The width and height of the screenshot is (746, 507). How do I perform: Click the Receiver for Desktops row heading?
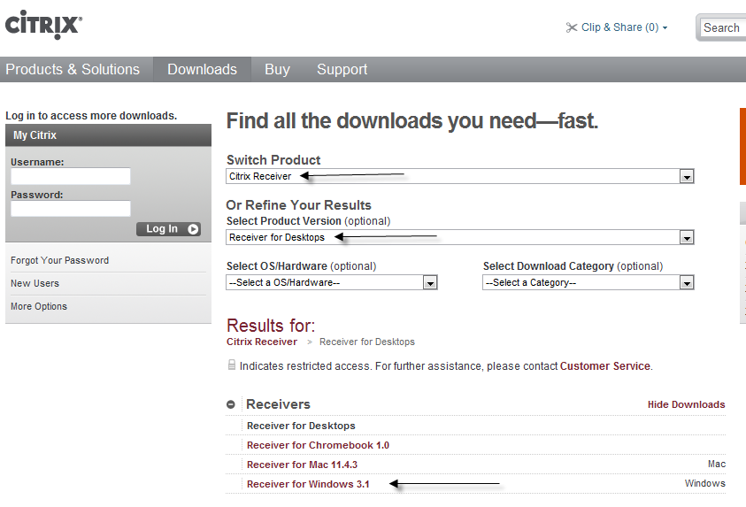tap(301, 426)
